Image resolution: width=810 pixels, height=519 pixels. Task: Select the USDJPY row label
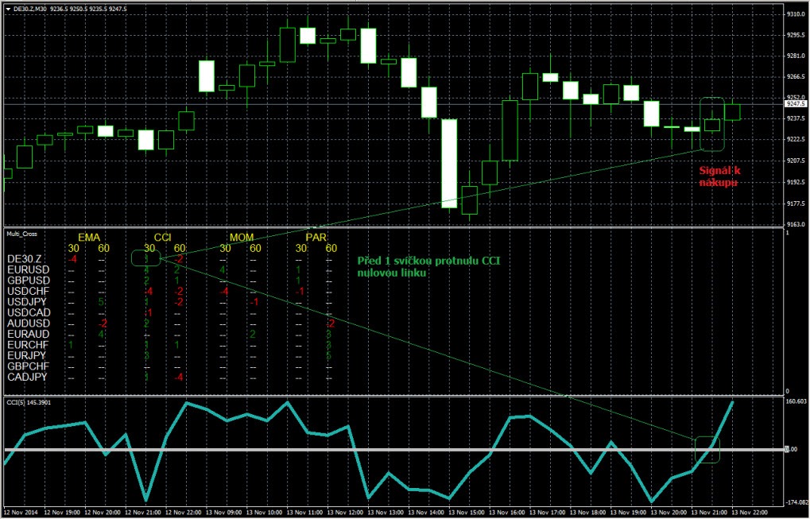pos(28,302)
